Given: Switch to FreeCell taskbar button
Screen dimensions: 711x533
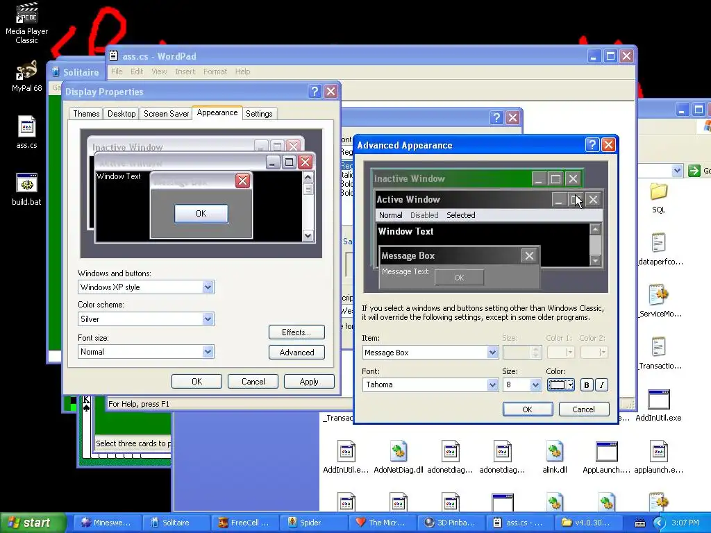Looking at the screenshot, I should coord(244,523).
